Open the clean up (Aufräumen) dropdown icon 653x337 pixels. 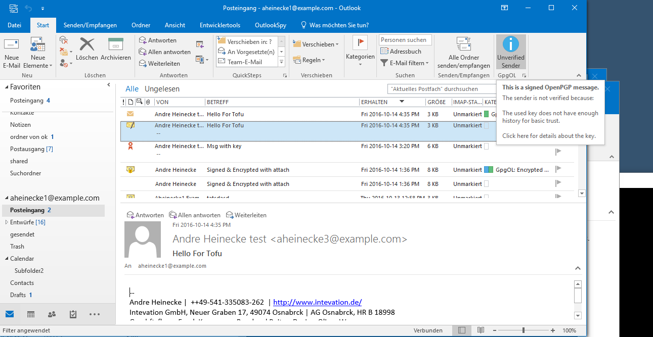66,52
